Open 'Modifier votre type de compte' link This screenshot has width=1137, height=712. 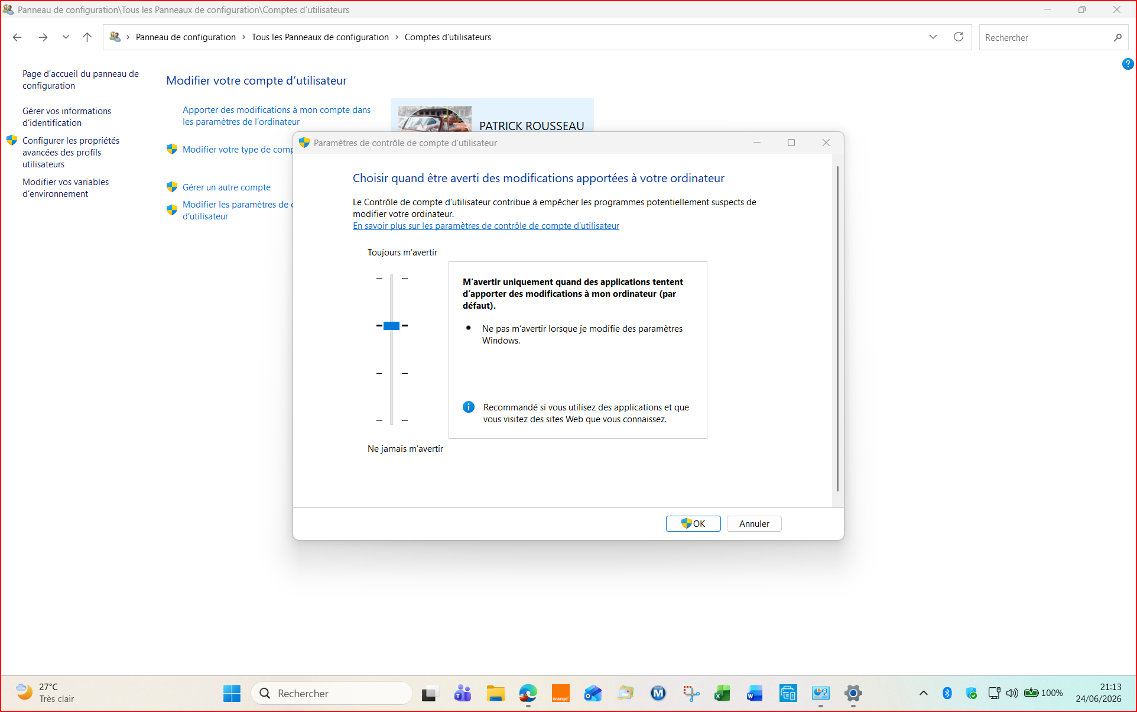click(238, 150)
